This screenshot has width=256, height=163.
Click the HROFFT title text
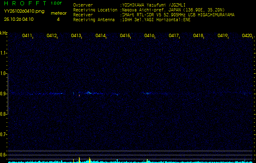click(x=24, y=3)
